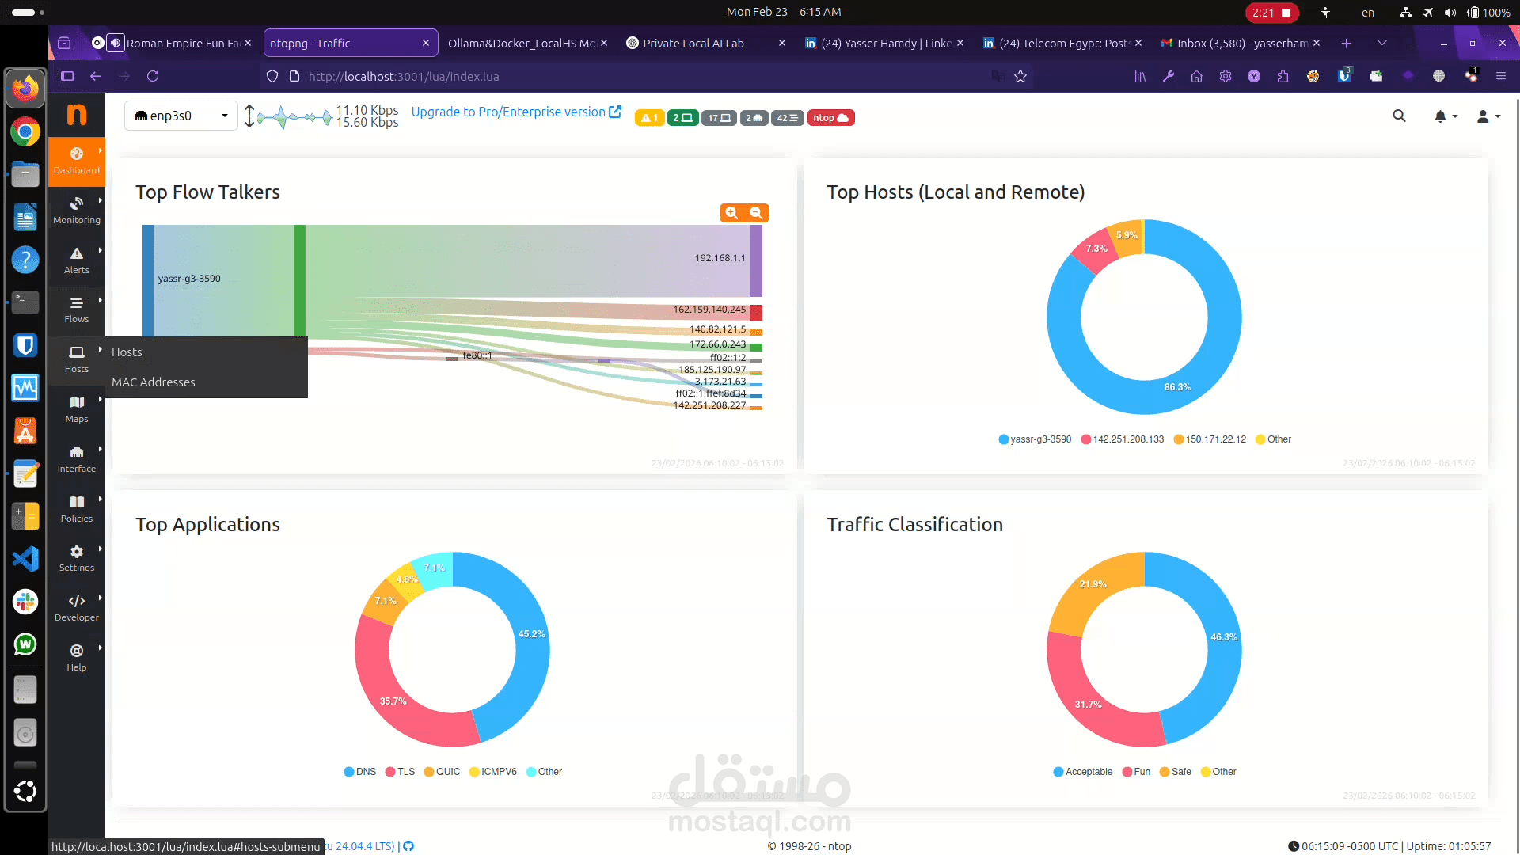This screenshot has height=855, width=1520.
Task: Toggle yassr-g3-3590 in Top Hosts legend
Action: tap(1035, 439)
